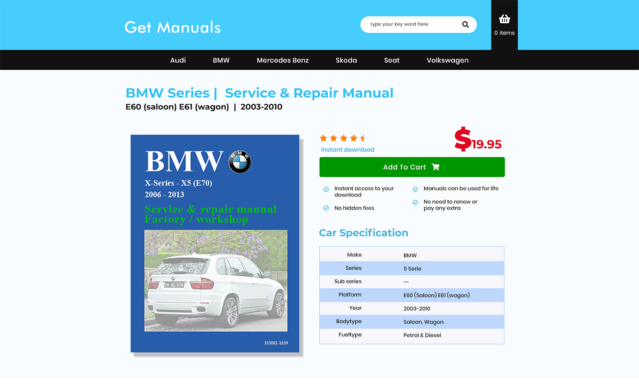The width and height of the screenshot is (639, 386).
Task: Click the green Add To Cart button
Action: (412, 167)
